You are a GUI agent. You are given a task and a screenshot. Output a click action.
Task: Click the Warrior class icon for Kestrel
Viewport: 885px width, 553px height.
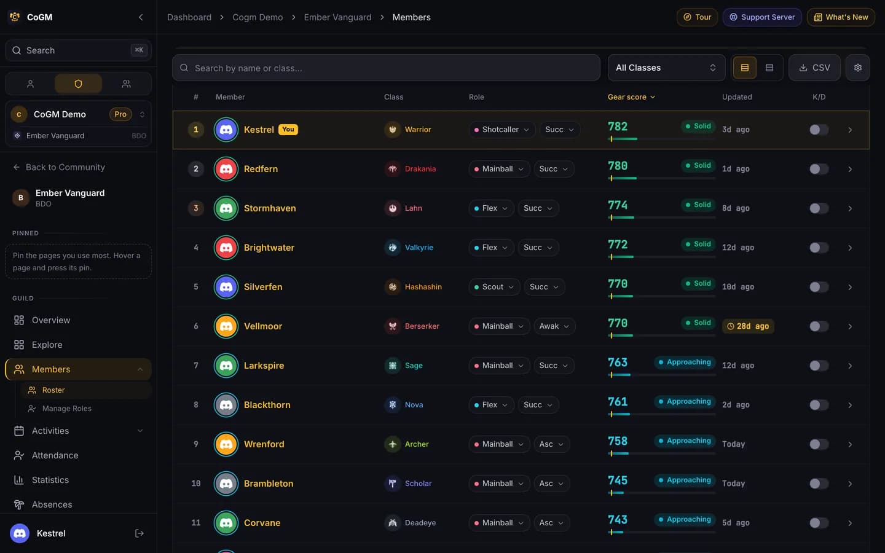point(392,130)
